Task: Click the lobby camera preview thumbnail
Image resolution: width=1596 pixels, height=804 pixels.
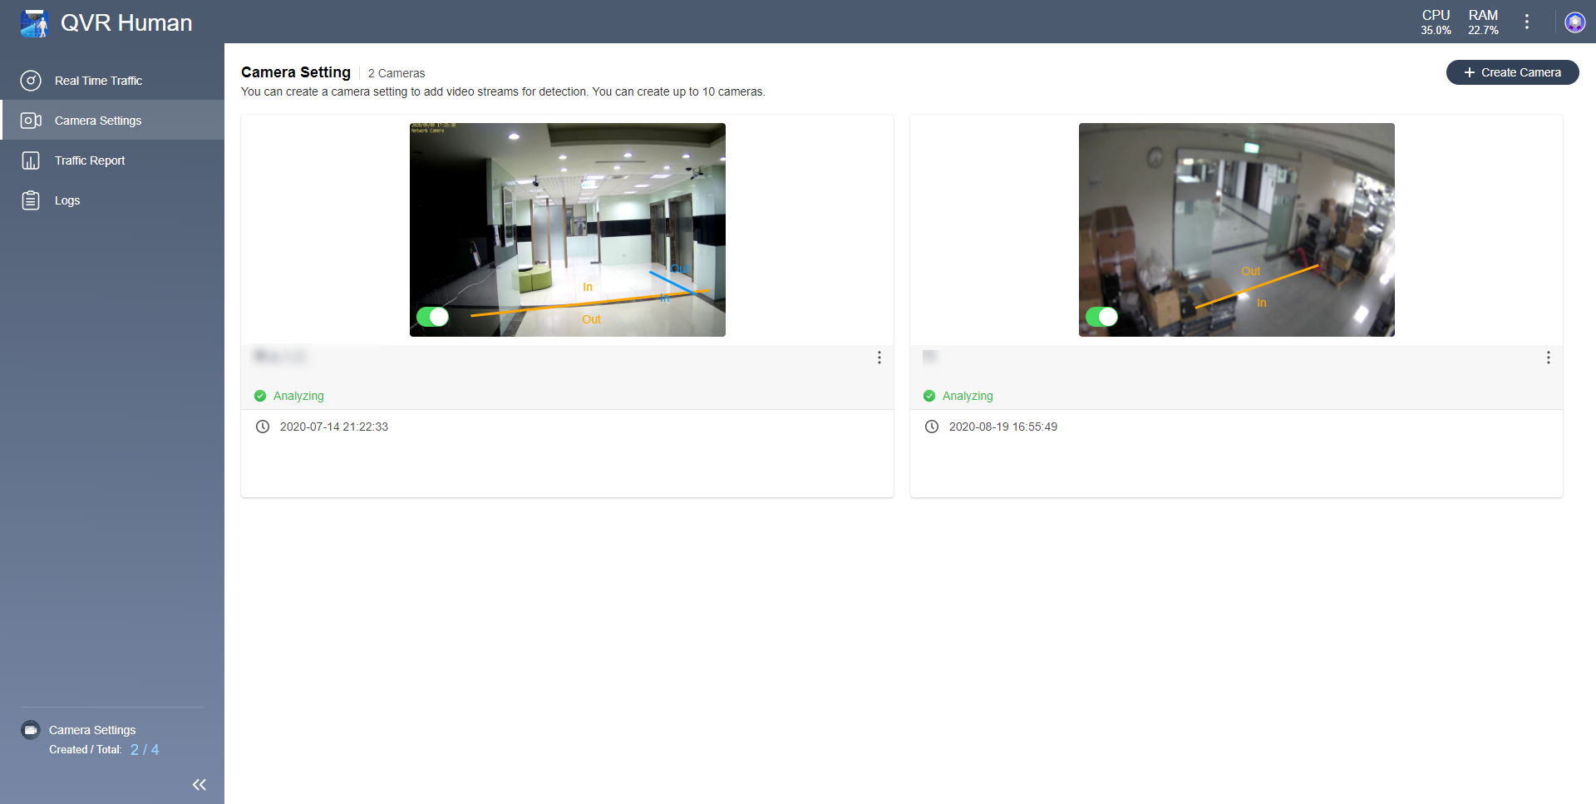Action: (567, 216)
